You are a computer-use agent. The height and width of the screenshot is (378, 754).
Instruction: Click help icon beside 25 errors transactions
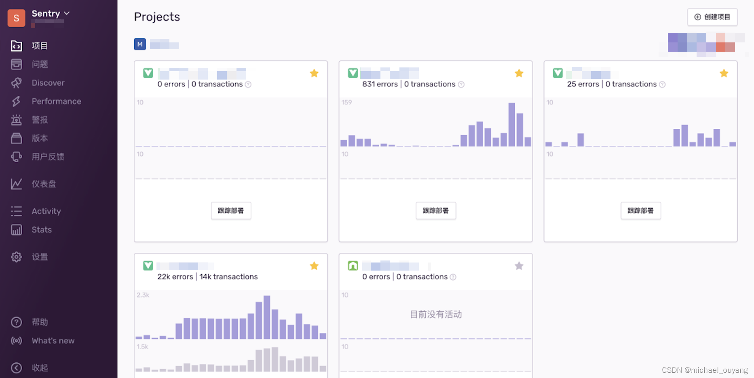(x=662, y=84)
